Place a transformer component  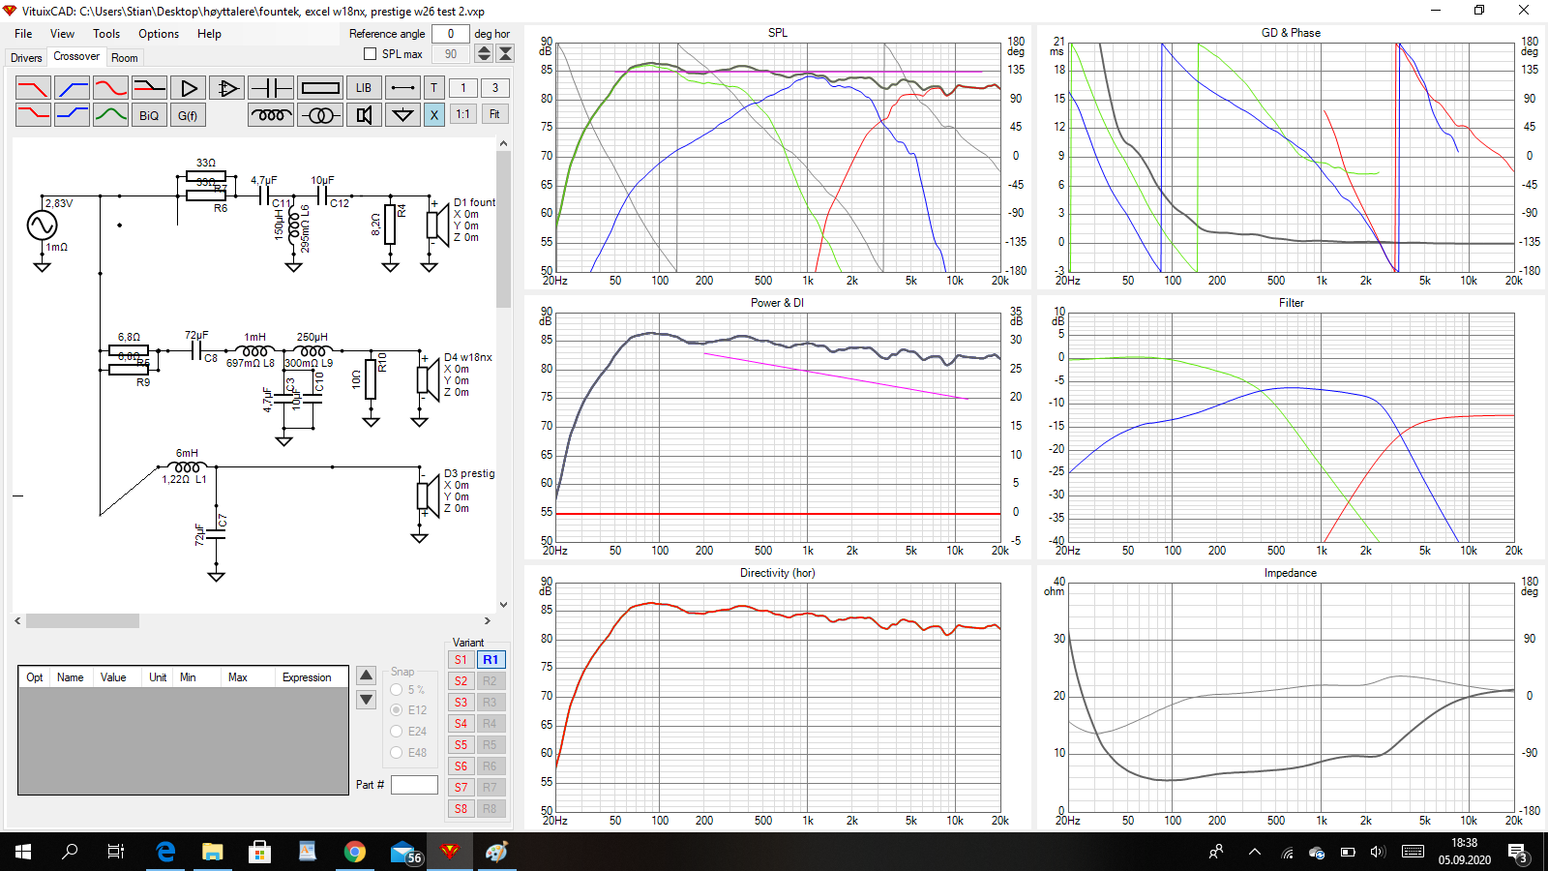(x=320, y=115)
